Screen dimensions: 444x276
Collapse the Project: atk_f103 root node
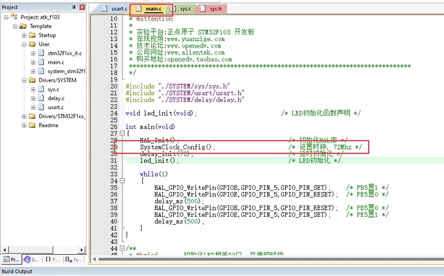5,17
